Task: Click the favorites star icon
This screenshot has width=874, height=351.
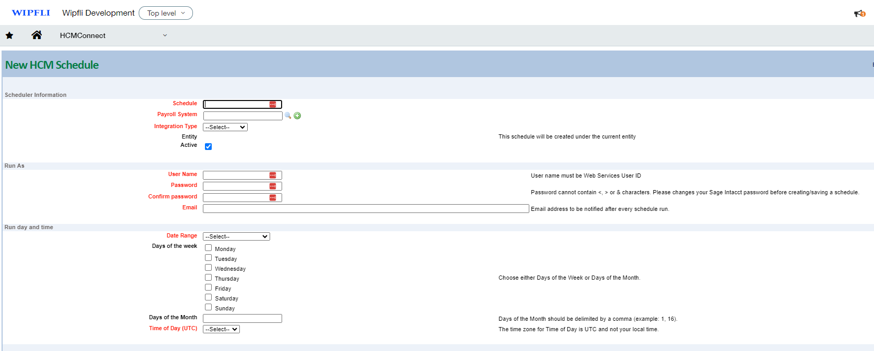Action: click(9, 35)
